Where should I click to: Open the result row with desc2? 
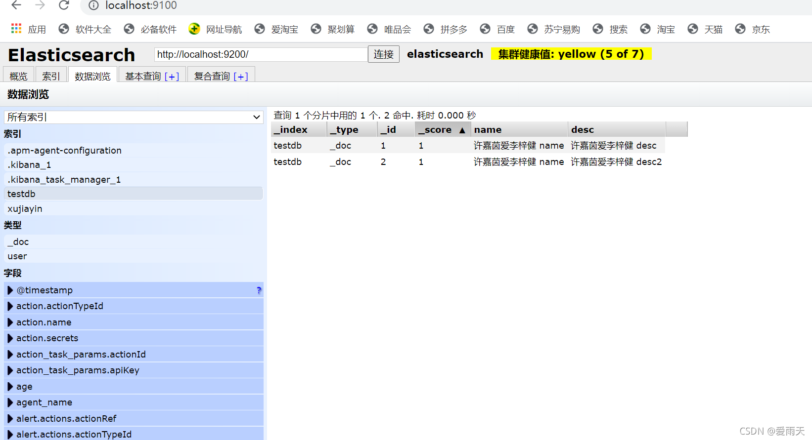[468, 161]
